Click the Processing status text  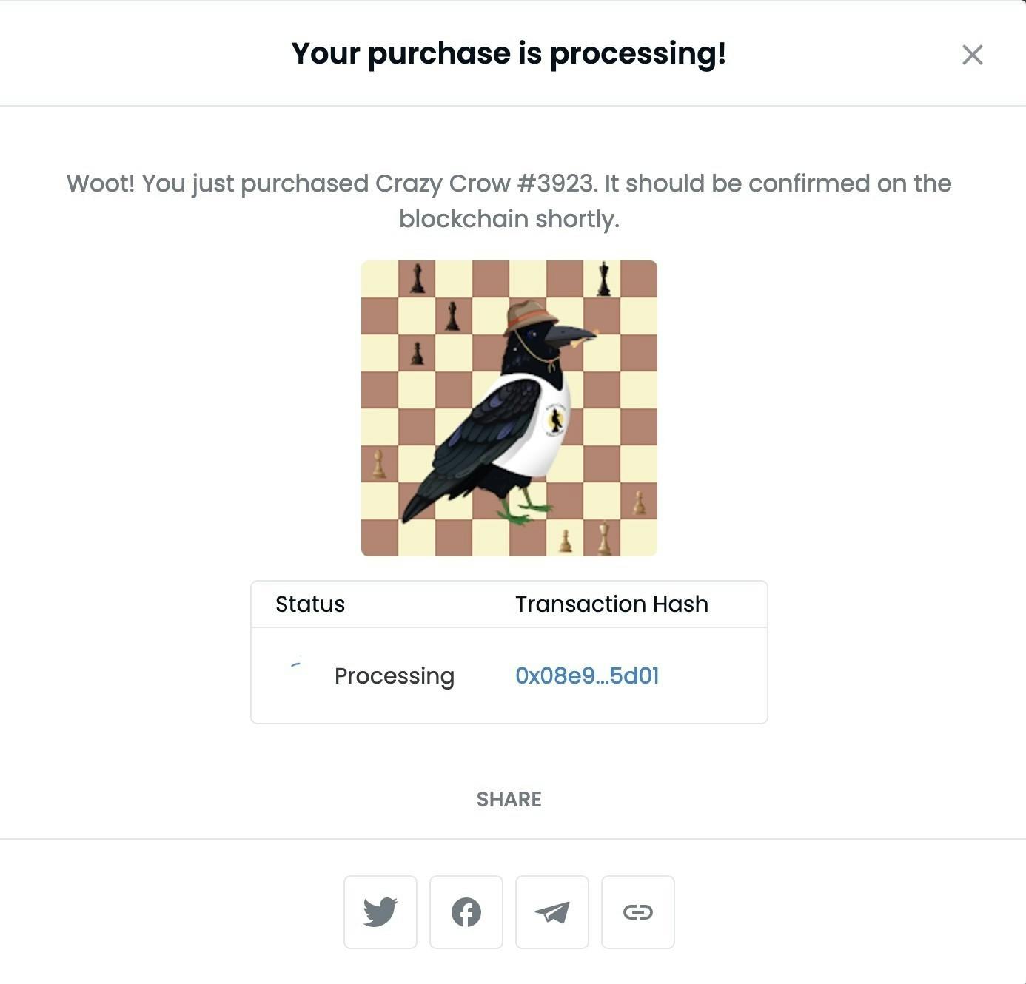(x=394, y=675)
